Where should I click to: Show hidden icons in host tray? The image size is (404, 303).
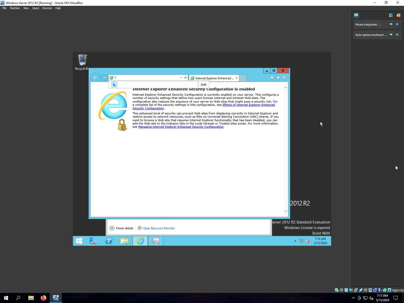[353, 298]
